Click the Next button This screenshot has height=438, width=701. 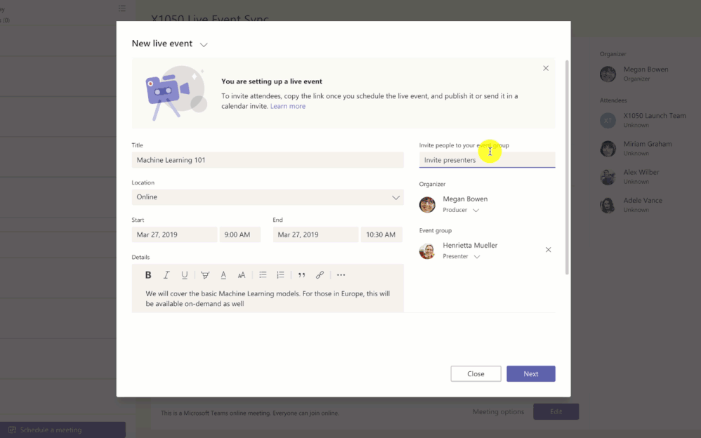click(x=530, y=373)
